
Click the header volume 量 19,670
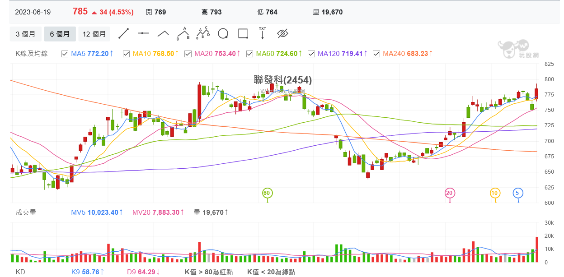[328, 12]
